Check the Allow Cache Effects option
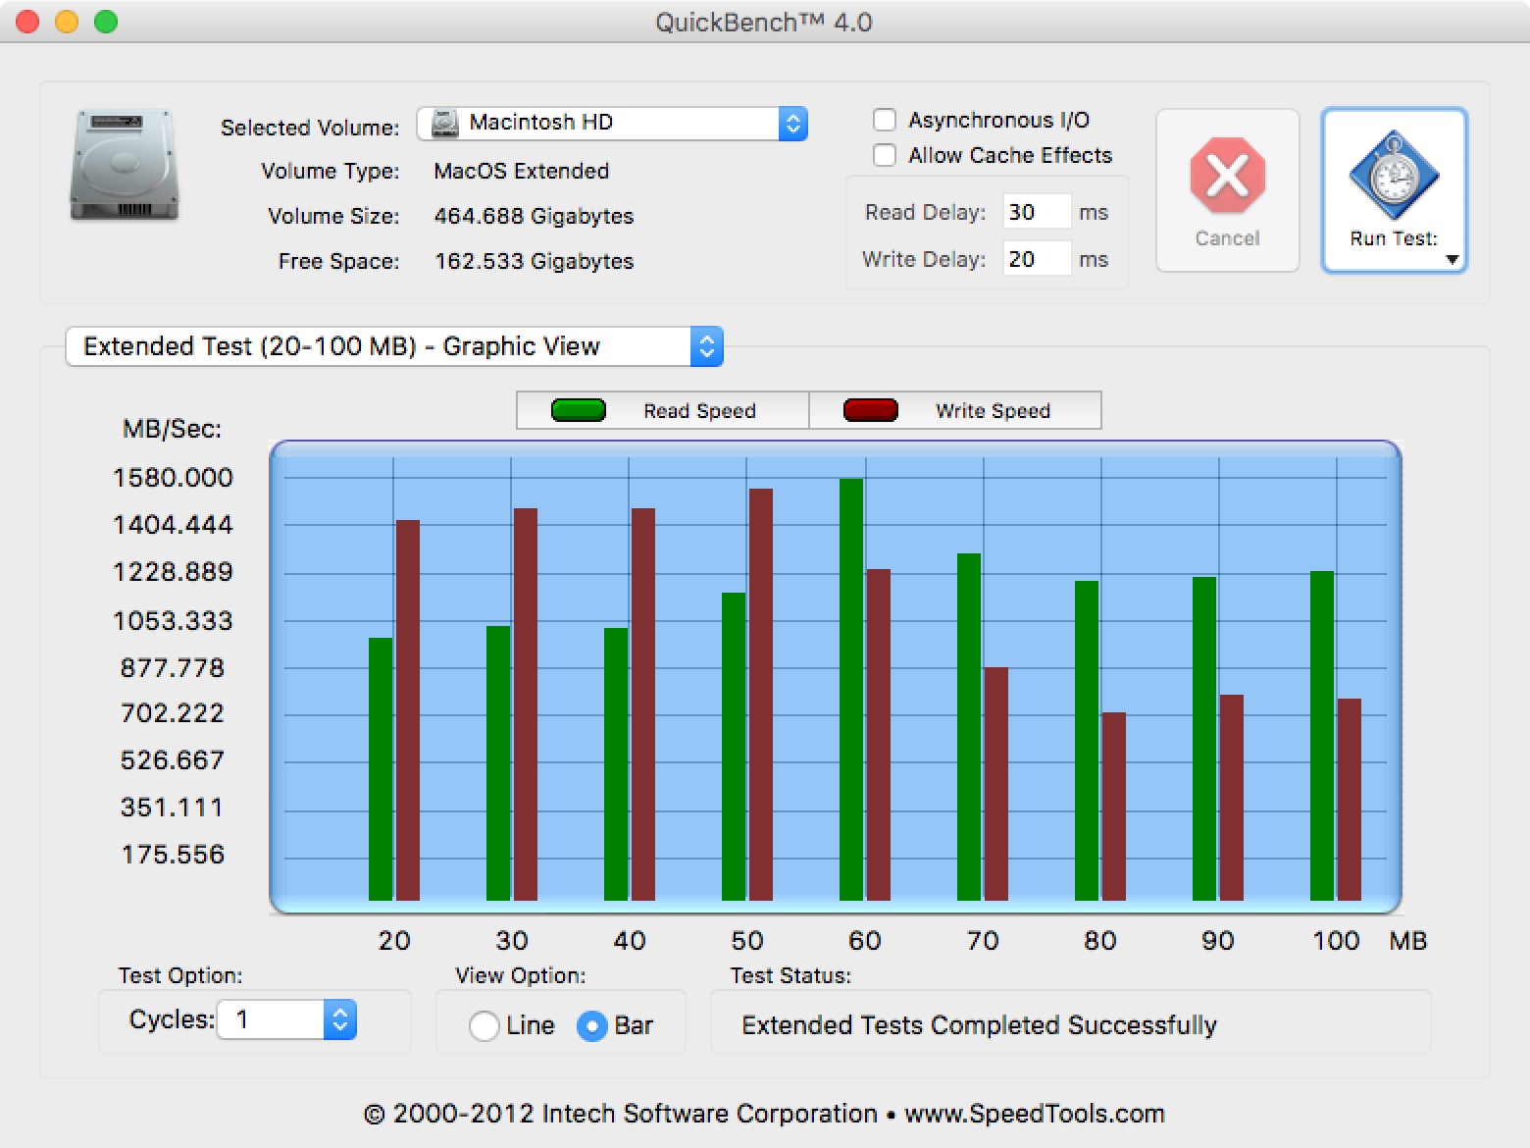1530x1148 pixels. point(885,155)
